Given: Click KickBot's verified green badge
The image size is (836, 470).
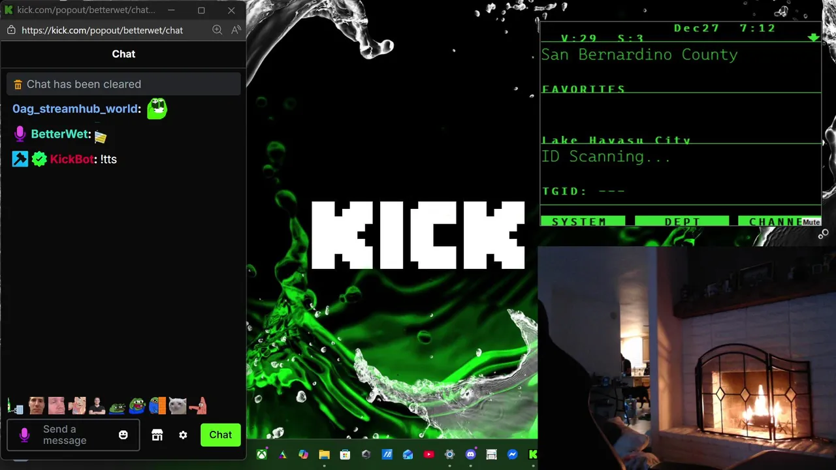Looking at the screenshot, I should [x=39, y=159].
